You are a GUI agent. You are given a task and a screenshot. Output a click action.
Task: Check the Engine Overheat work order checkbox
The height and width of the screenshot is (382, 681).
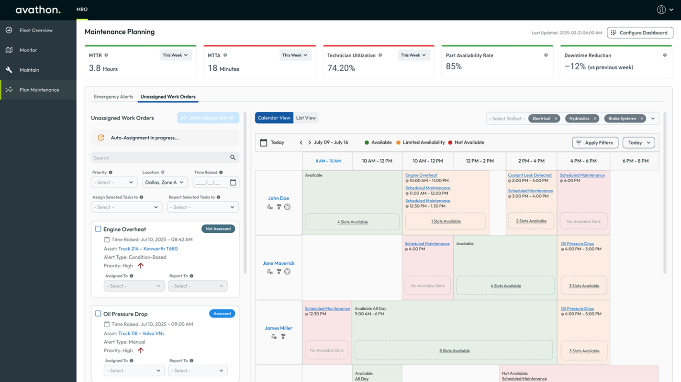tap(98, 229)
